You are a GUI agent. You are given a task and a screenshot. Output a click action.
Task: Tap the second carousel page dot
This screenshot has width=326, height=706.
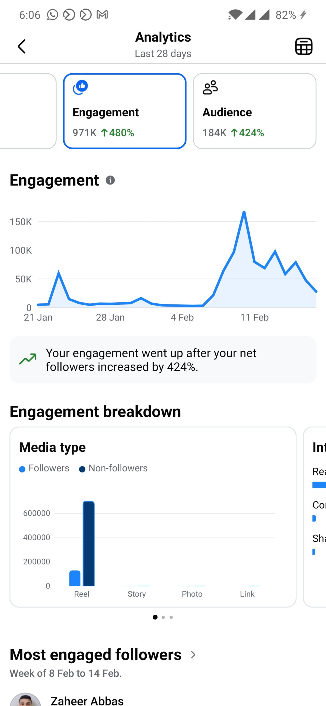[163, 617]
